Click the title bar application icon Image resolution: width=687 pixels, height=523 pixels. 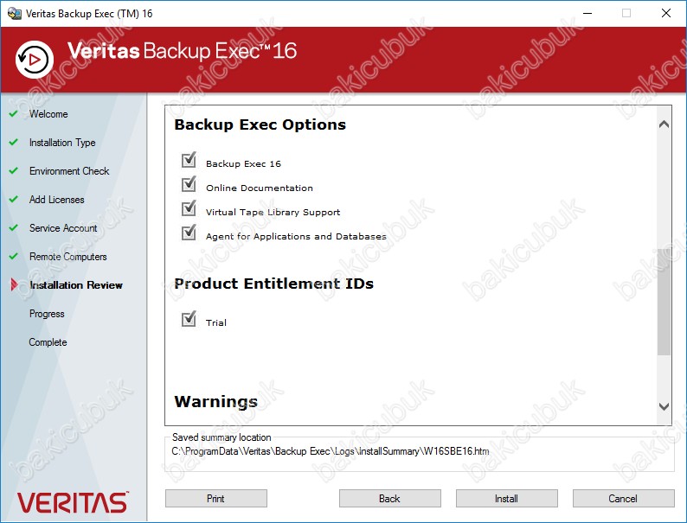(13, 13)
